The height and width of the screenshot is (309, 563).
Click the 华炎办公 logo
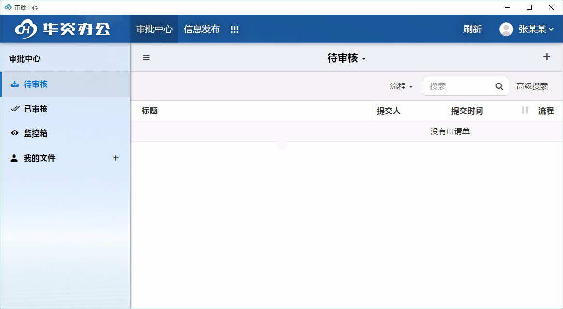[x=62, y=28]
